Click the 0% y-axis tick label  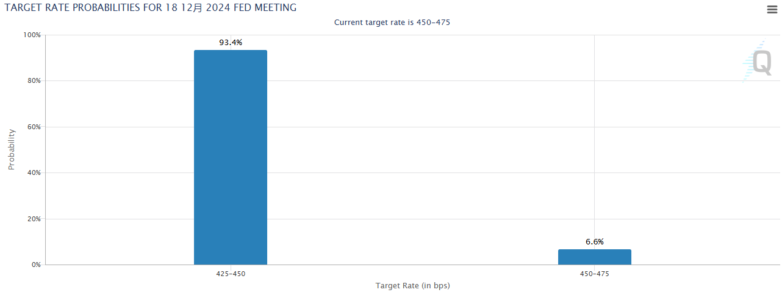tap(35, 265)
